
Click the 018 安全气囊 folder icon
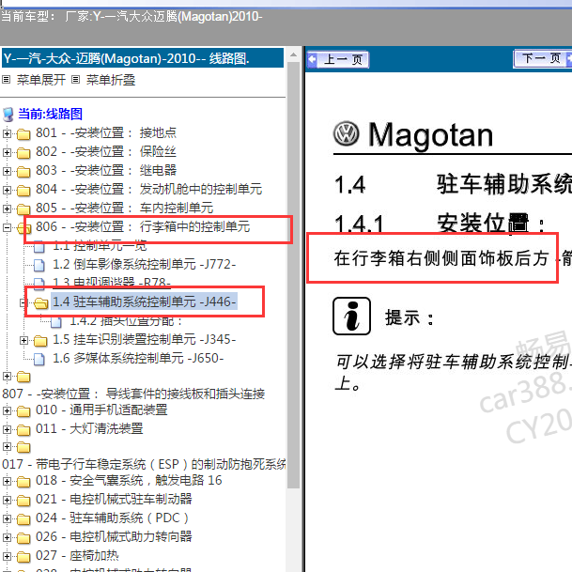(x=23, y=482)
